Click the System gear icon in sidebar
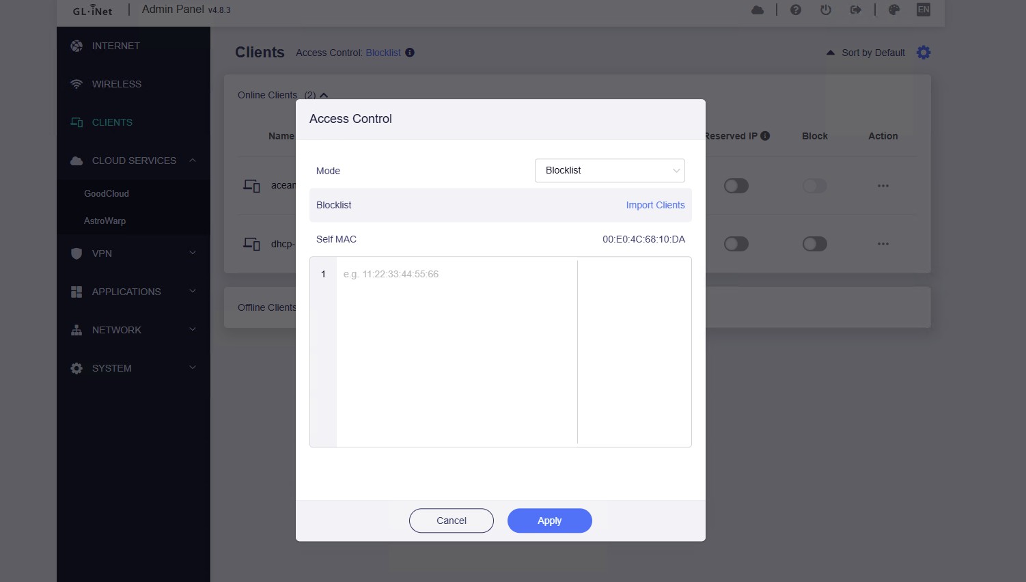The width and height of the screenshot is (1026, 582). (77, 368)
